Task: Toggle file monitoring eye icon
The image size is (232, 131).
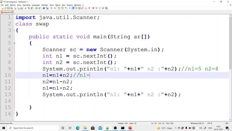Action: [89, 8]
